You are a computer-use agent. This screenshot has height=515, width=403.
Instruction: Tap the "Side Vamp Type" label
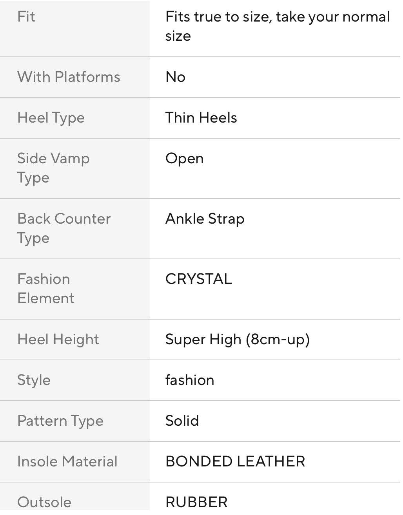[53, 168]
